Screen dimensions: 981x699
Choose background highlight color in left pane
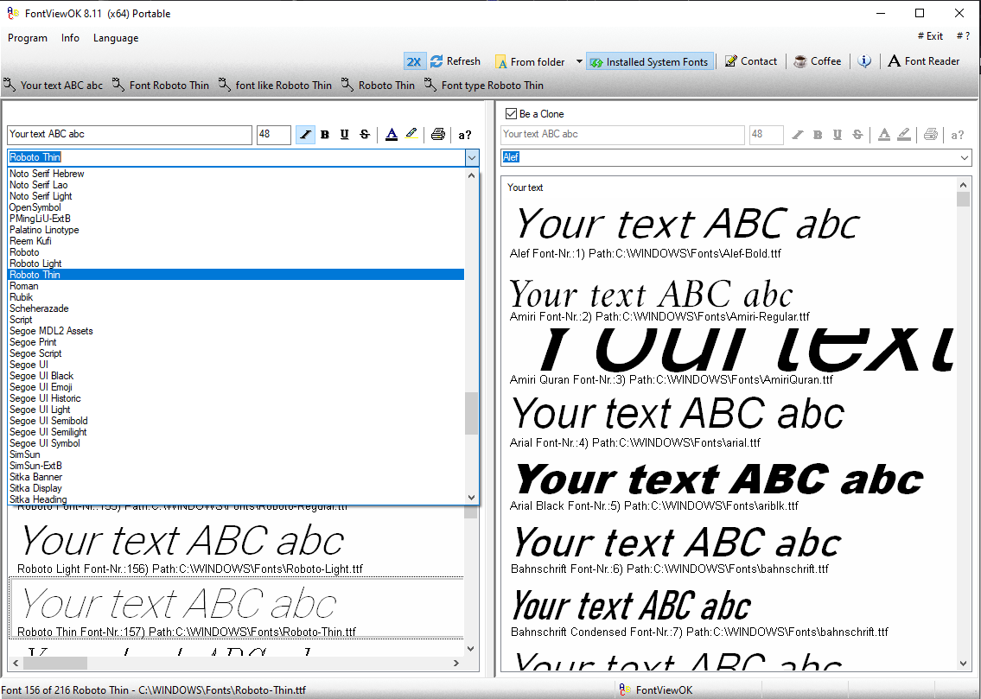tap(411, 135)
